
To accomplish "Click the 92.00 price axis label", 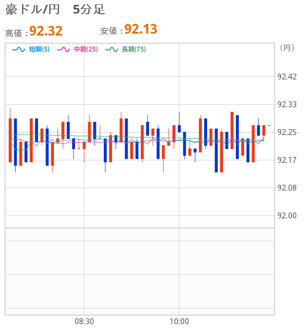I will pyautogui.click(x=287, y=215).
